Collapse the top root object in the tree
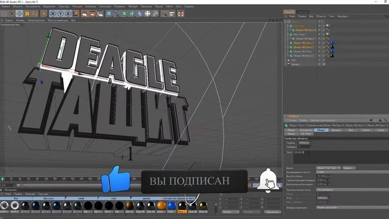The width and height of the screenshot is (389, 219). (286, 22)
